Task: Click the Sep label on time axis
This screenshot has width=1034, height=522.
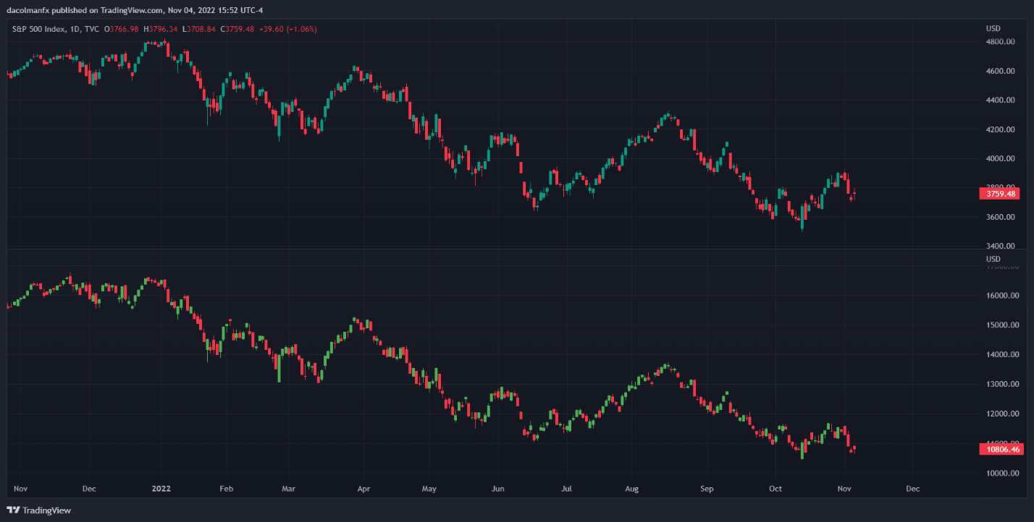Action: 707,489
